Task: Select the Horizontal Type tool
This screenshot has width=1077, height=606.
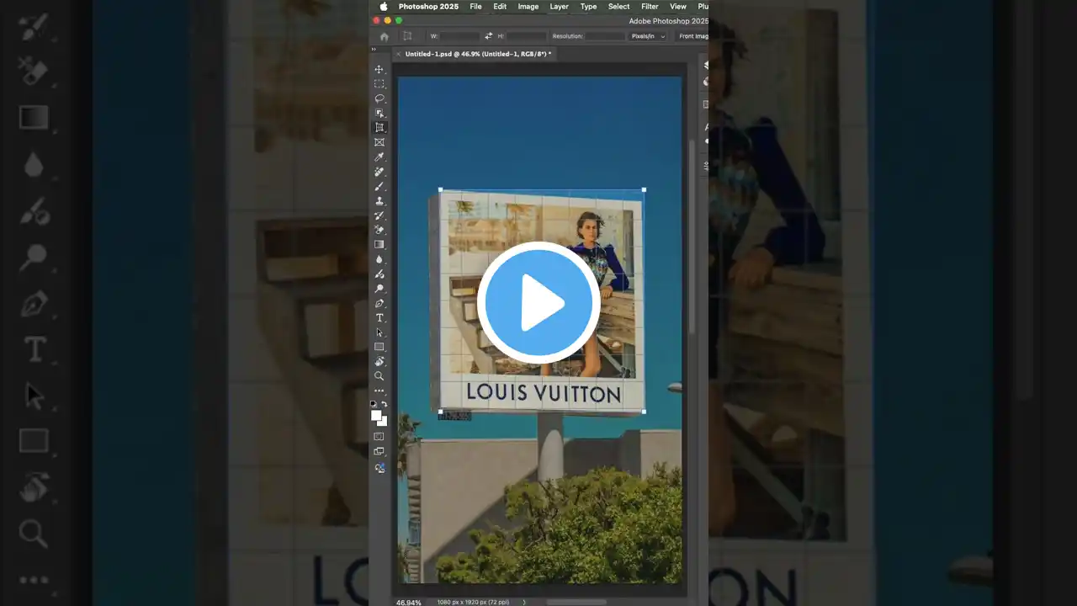Action: point(379,317)
